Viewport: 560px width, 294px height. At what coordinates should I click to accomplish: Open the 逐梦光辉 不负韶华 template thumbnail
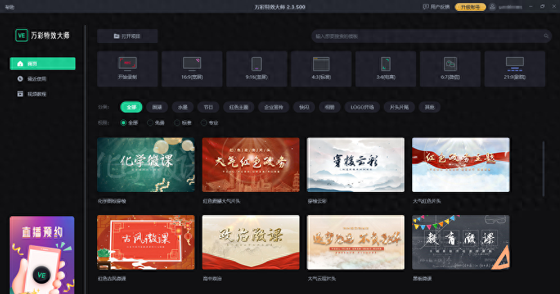coord(356,243)
